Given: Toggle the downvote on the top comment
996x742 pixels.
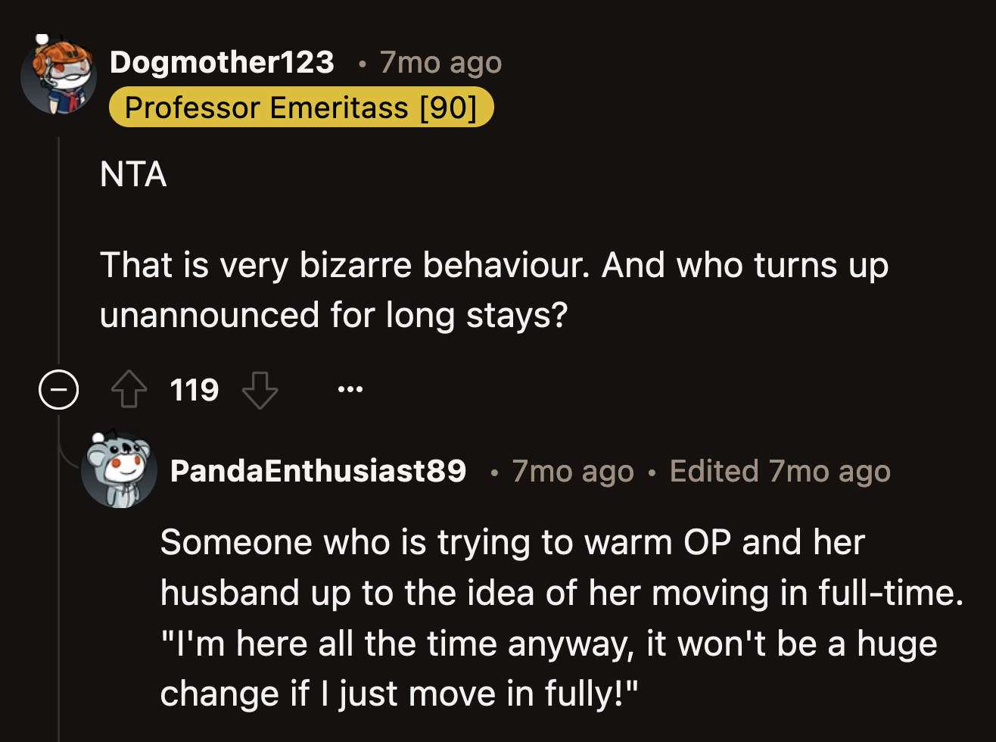Looking at the screenshot, I should tap(260, 389).
